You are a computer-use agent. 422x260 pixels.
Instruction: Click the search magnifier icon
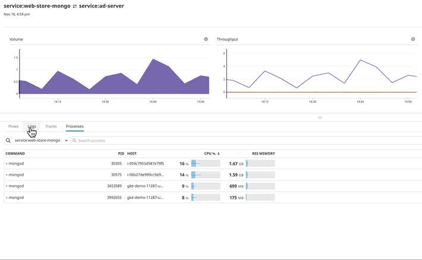(8, 141)
